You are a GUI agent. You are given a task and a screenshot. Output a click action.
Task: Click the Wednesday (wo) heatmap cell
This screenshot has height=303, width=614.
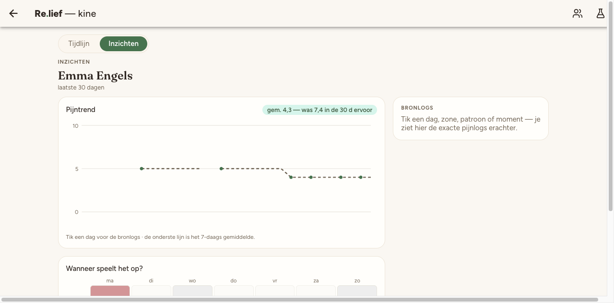[x=192, y=291]
